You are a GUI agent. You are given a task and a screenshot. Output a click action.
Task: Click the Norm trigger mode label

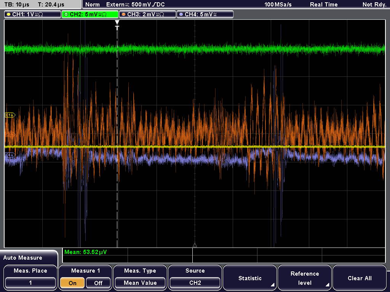[92, 5]
